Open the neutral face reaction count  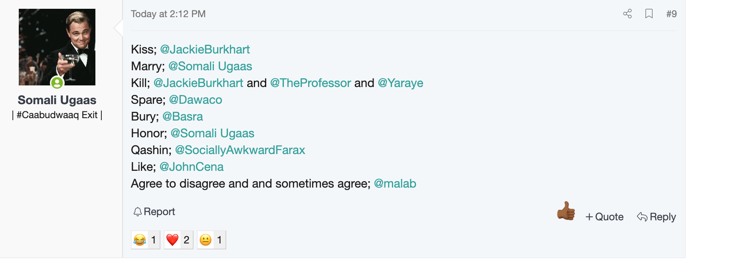coord(212,240)
